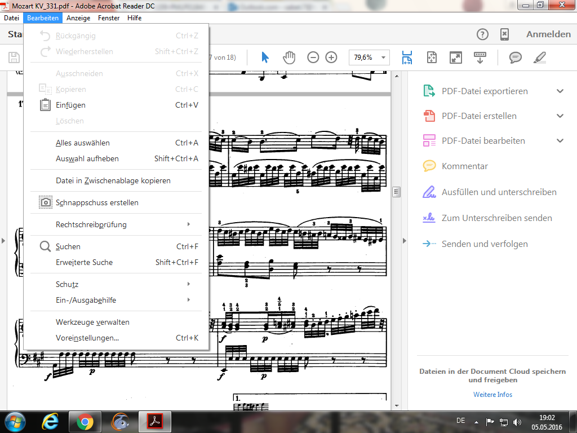Image resolution: width=577 pixels, height=433 pixels.
Task: Click Senden und verfolgen label
Action: click(x=485, y=244)
